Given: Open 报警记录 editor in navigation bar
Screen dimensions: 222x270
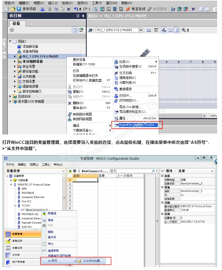Looking at the screenshot, I should [x=23, y=241].
